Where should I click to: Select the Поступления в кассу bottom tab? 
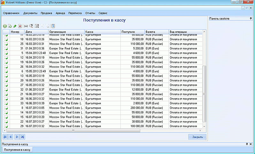coord(17,150)
